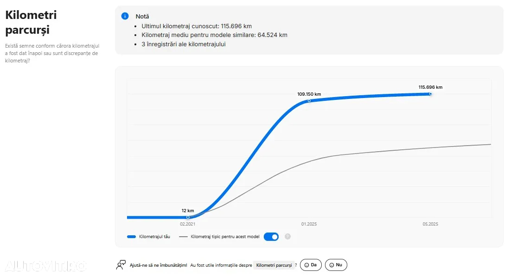Select the 12 km data point
This screenshot has width=510, height=276.
[188, 217]
